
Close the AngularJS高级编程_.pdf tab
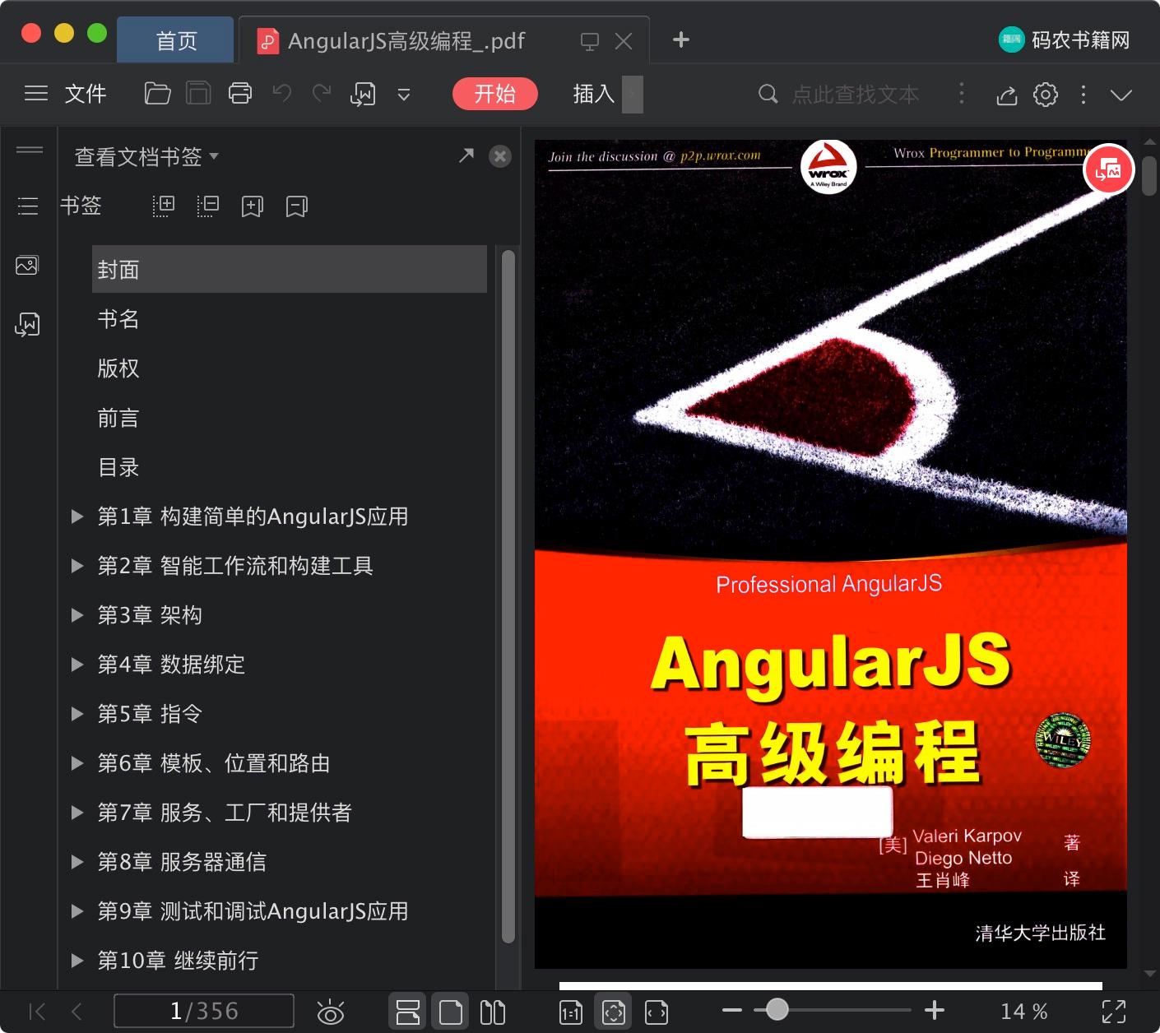pyautogui.click(x=624, y=41)
